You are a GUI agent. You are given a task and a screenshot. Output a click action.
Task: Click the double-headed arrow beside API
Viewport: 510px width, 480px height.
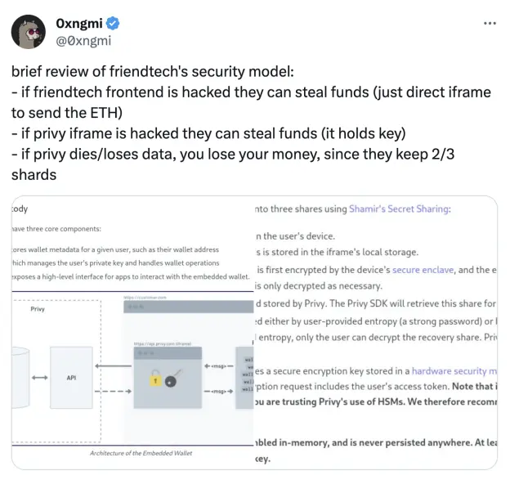click(x=40, y=378)
